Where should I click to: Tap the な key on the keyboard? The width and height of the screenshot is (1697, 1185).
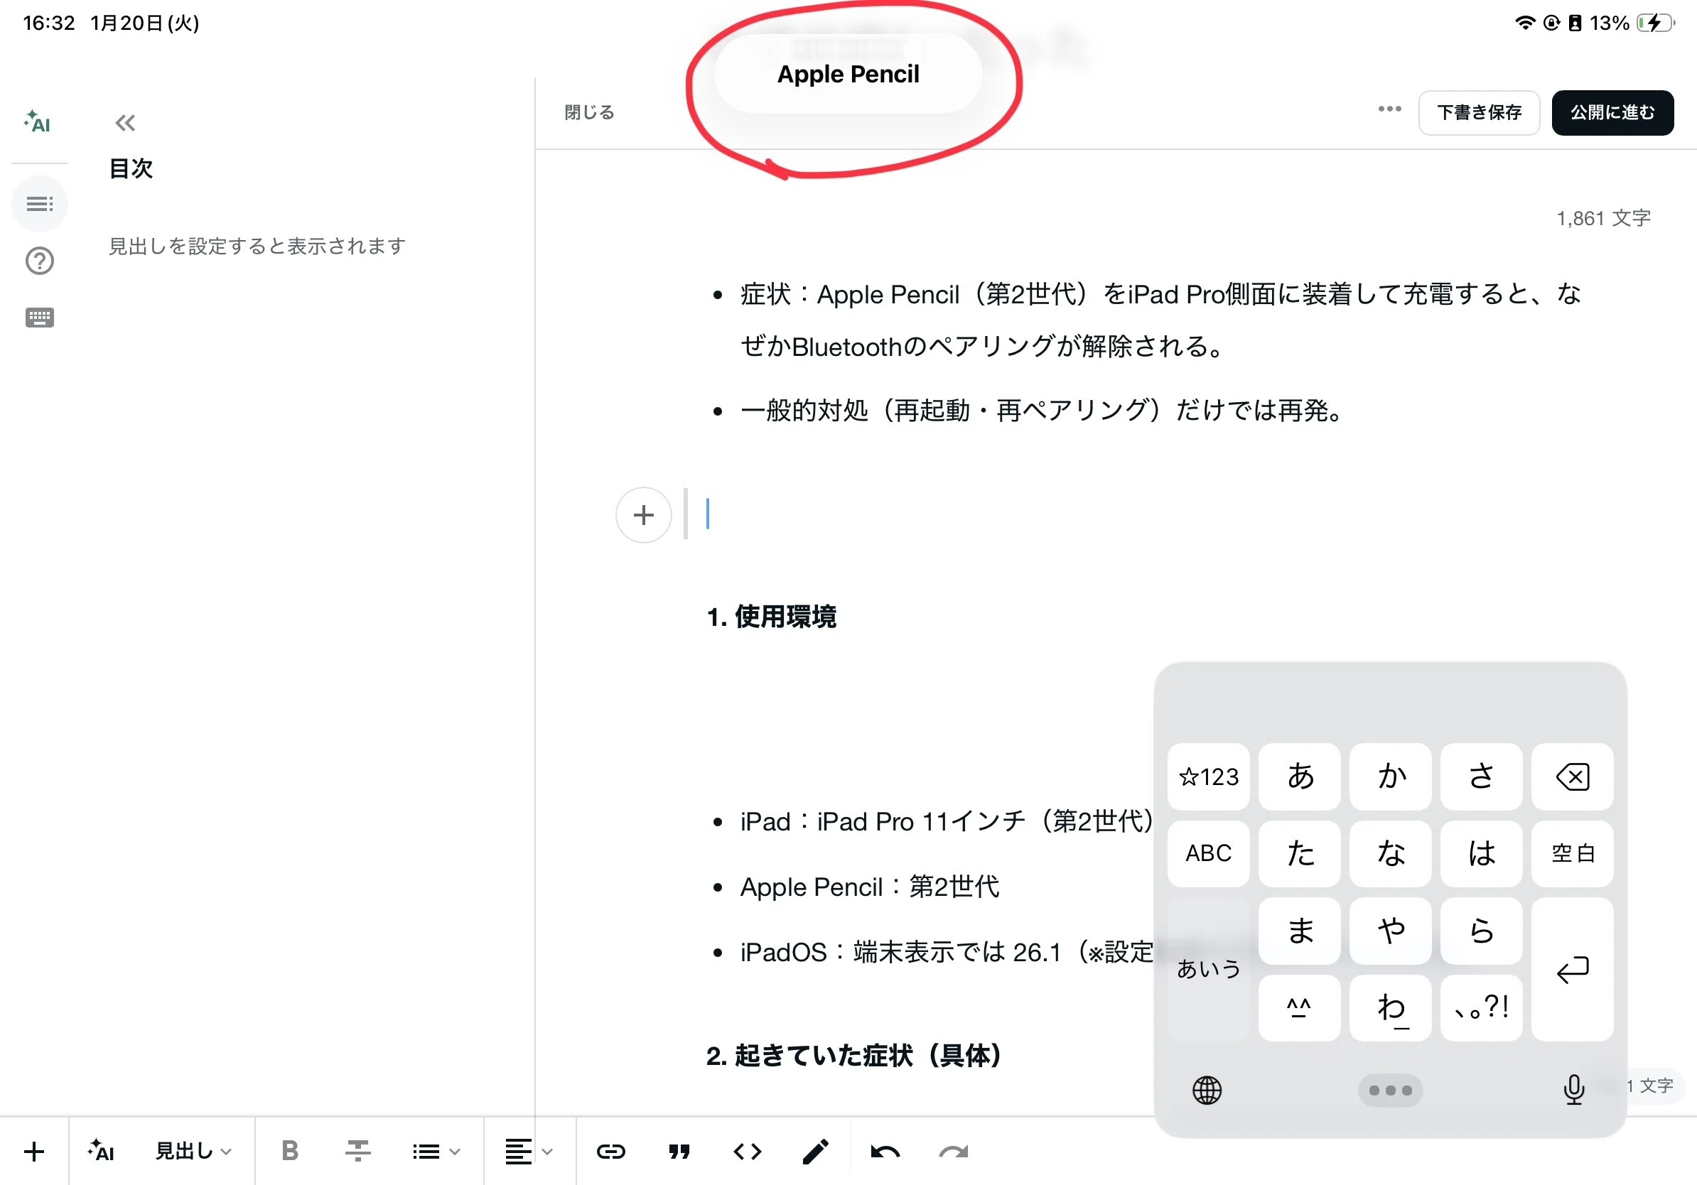(1390, 853)
